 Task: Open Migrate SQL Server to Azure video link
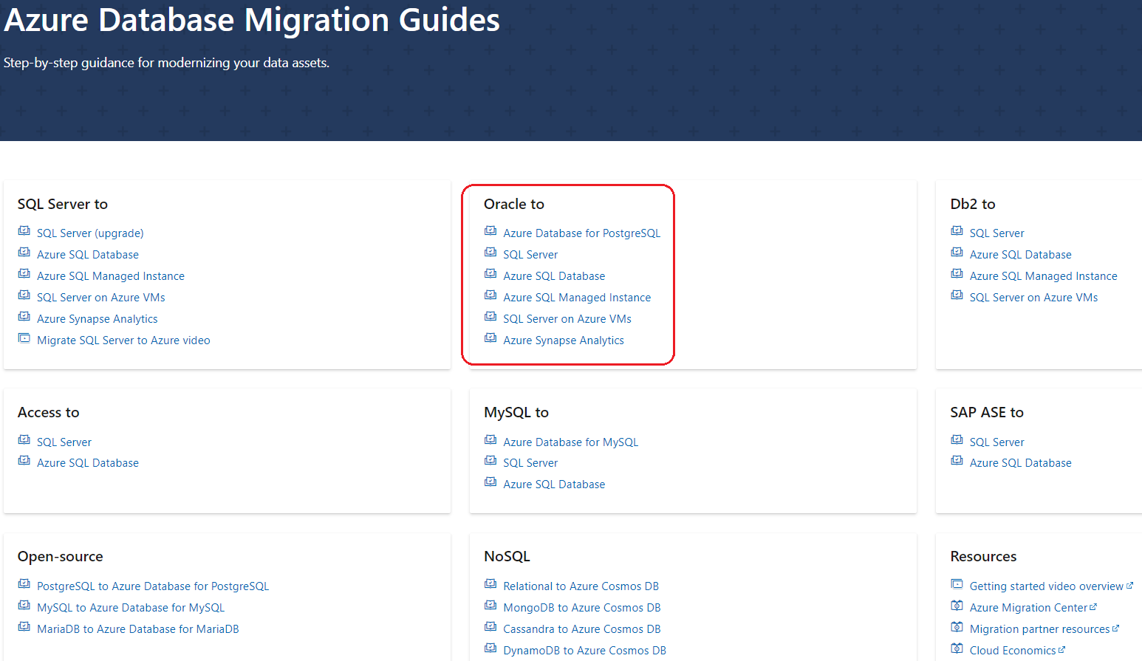click(123, 340)
